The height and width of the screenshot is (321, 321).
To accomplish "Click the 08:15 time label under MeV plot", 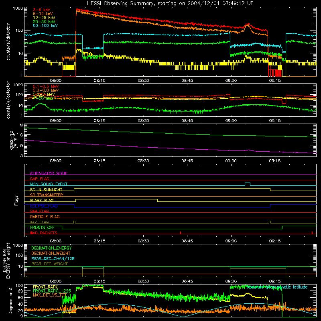I will (x=100, y=121).
